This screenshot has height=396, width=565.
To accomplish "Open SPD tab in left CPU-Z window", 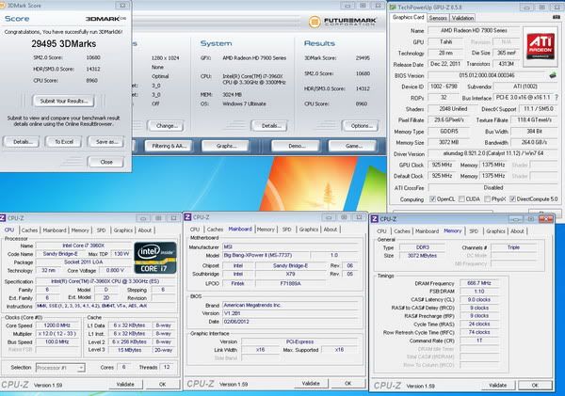I will coord(102,230).
